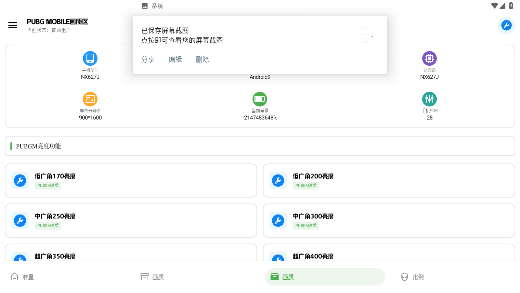Click the 系统 notification header
The height and width of the screenshot is (293, 520).
[153, 6]
